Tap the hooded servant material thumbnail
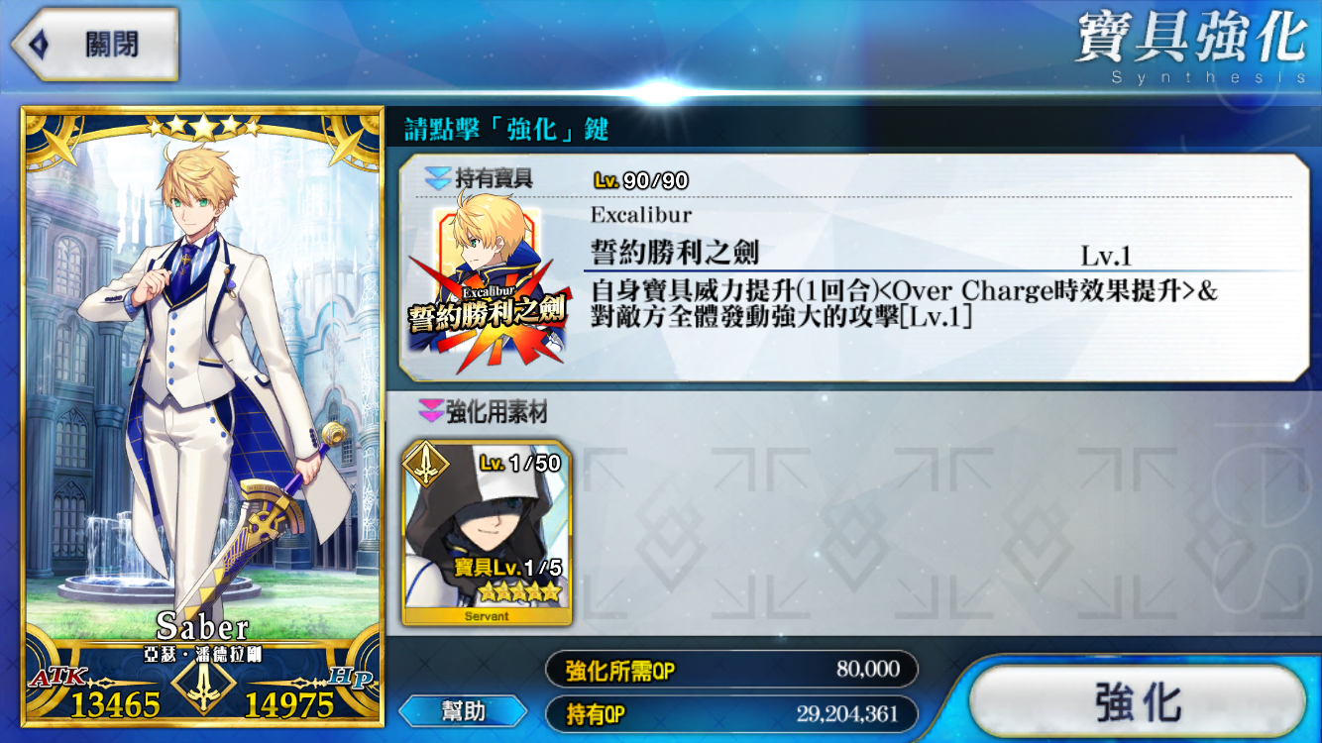The image size is (1322, 743). [487, 533]
